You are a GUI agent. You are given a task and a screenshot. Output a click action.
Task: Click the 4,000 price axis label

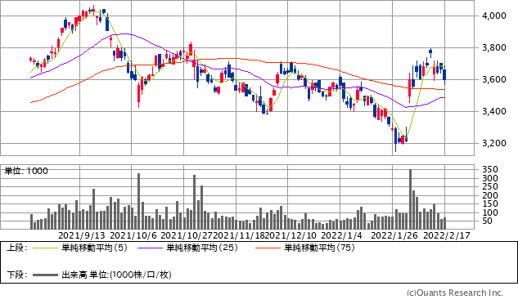494,16
